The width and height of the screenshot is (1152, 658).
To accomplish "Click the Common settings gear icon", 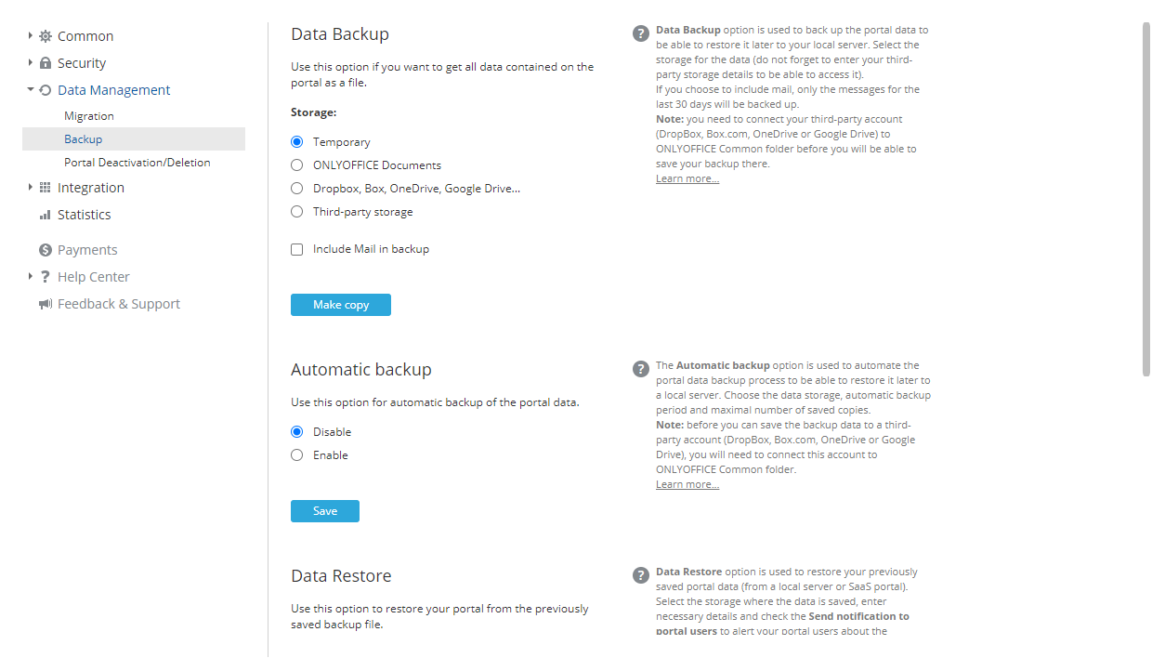I will (x=44, y=35).
